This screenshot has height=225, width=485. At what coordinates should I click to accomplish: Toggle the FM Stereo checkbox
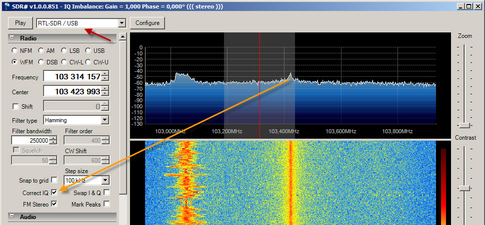[x=54, y=204]
